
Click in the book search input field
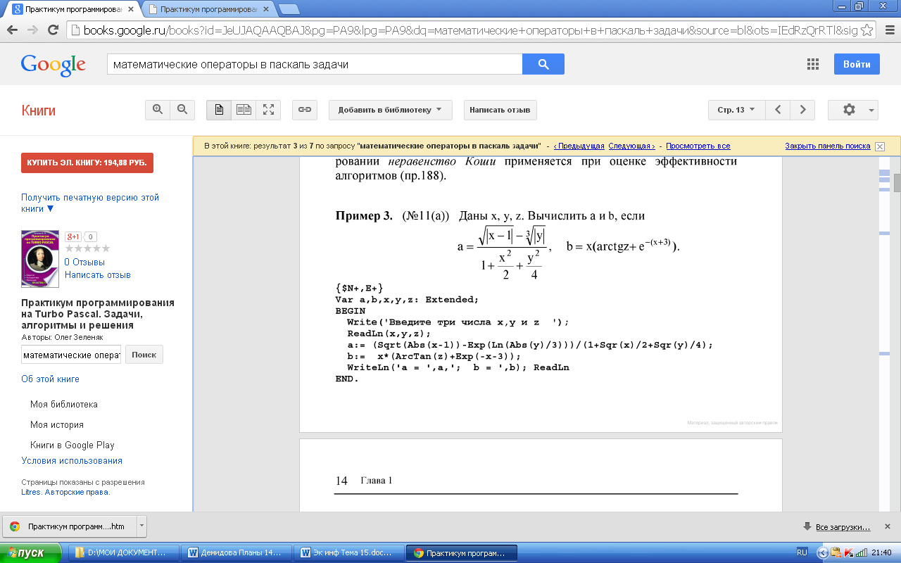tap(71, 355)
